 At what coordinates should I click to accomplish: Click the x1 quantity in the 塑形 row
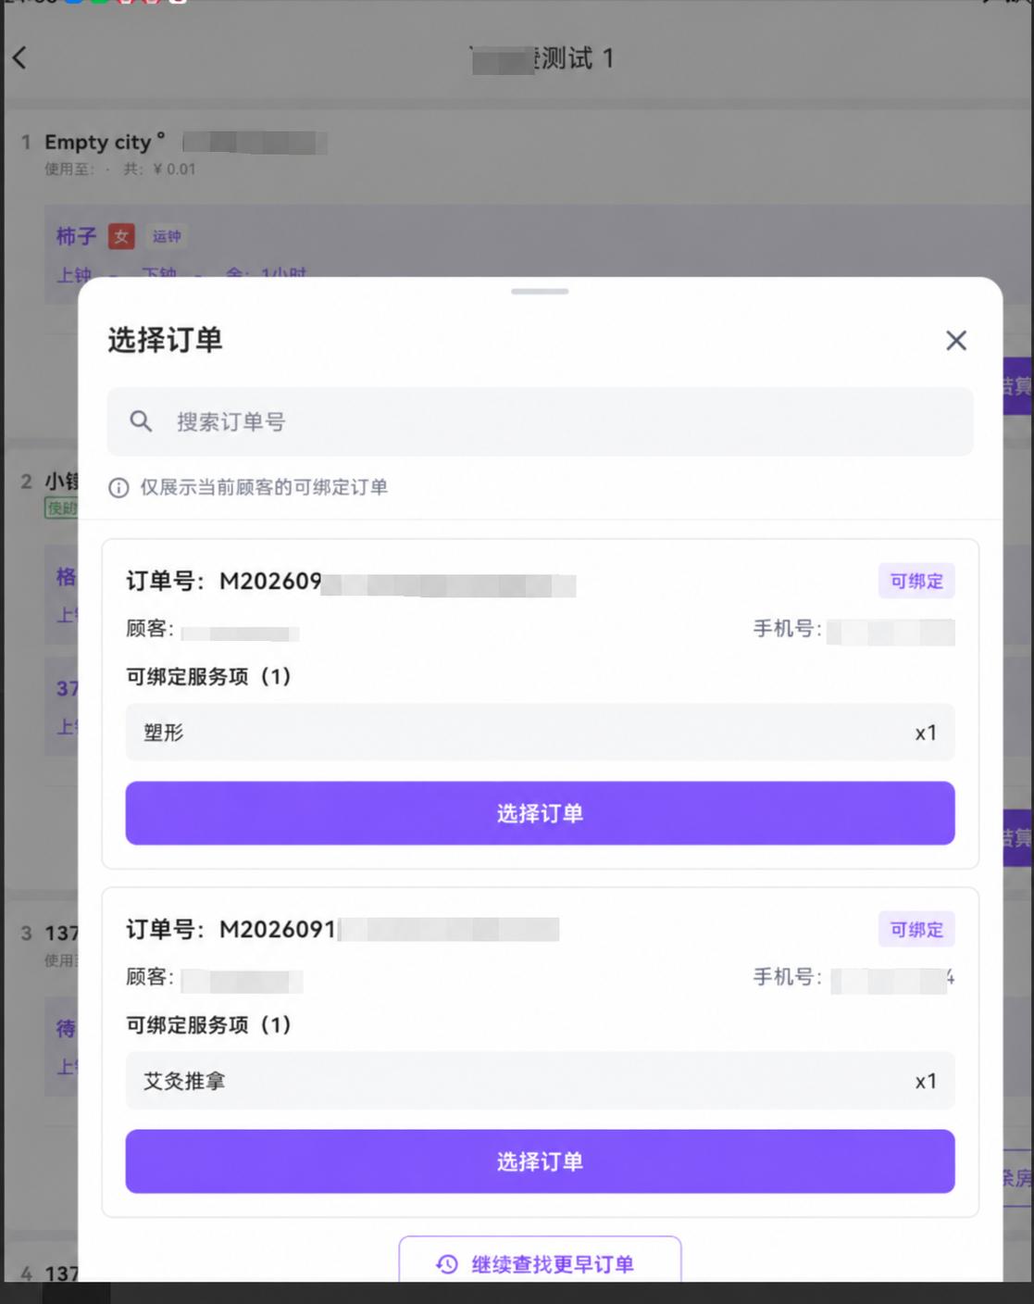click(x=926, y=733)
